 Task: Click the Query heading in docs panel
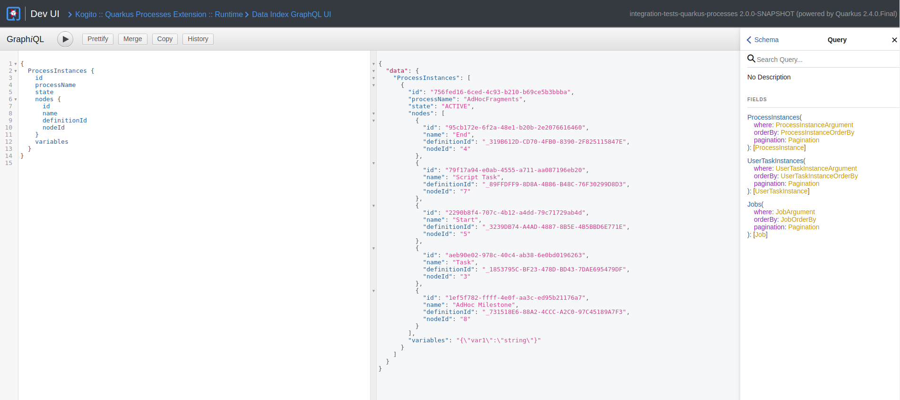[837, 40]
